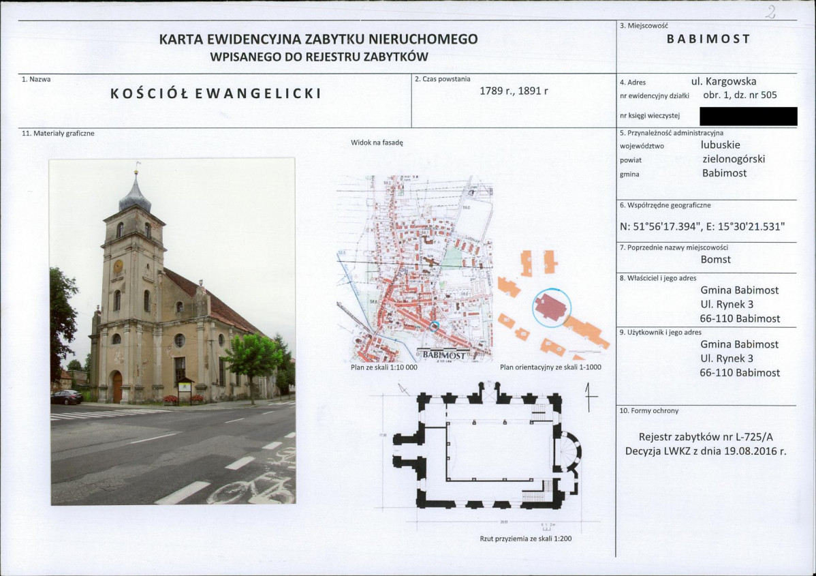Click the former name Bomst

coord(716,259)
